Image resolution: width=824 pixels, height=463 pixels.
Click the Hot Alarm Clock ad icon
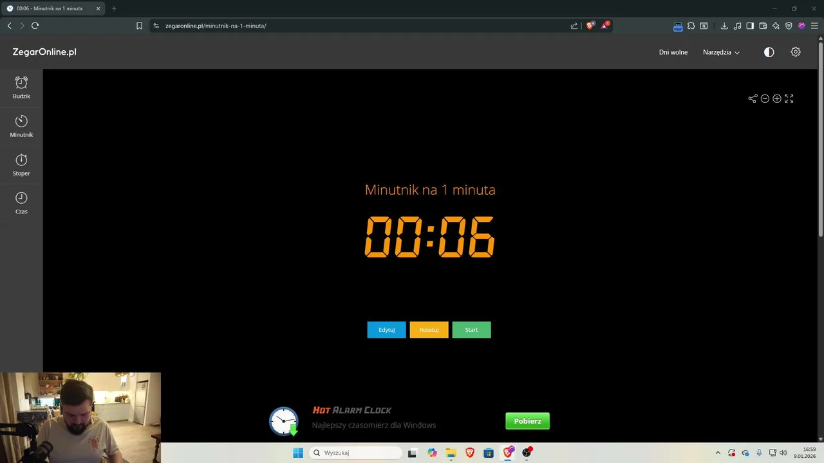coord(284,421)
